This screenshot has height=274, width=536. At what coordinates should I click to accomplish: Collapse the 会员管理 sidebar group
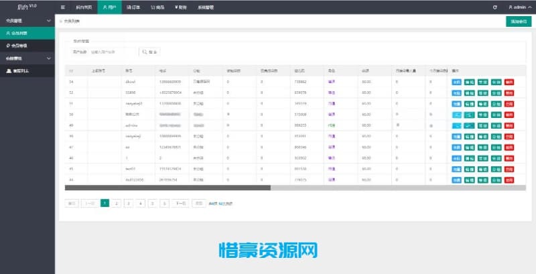pyautogui.click(x=27, y=21)
